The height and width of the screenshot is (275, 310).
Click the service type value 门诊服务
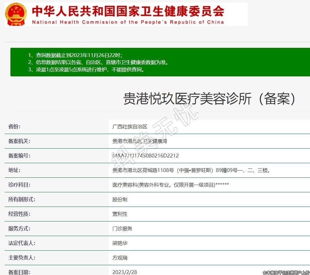pyautogui.click(x=122, y=228)
